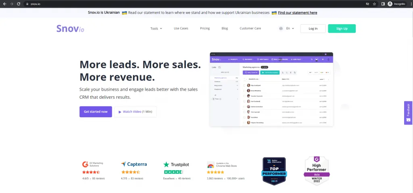This screenshot has width=413, height=193.
Task: Reload the page with browser refresh icon
Action: pyautogui.click(x=19, y=4)
